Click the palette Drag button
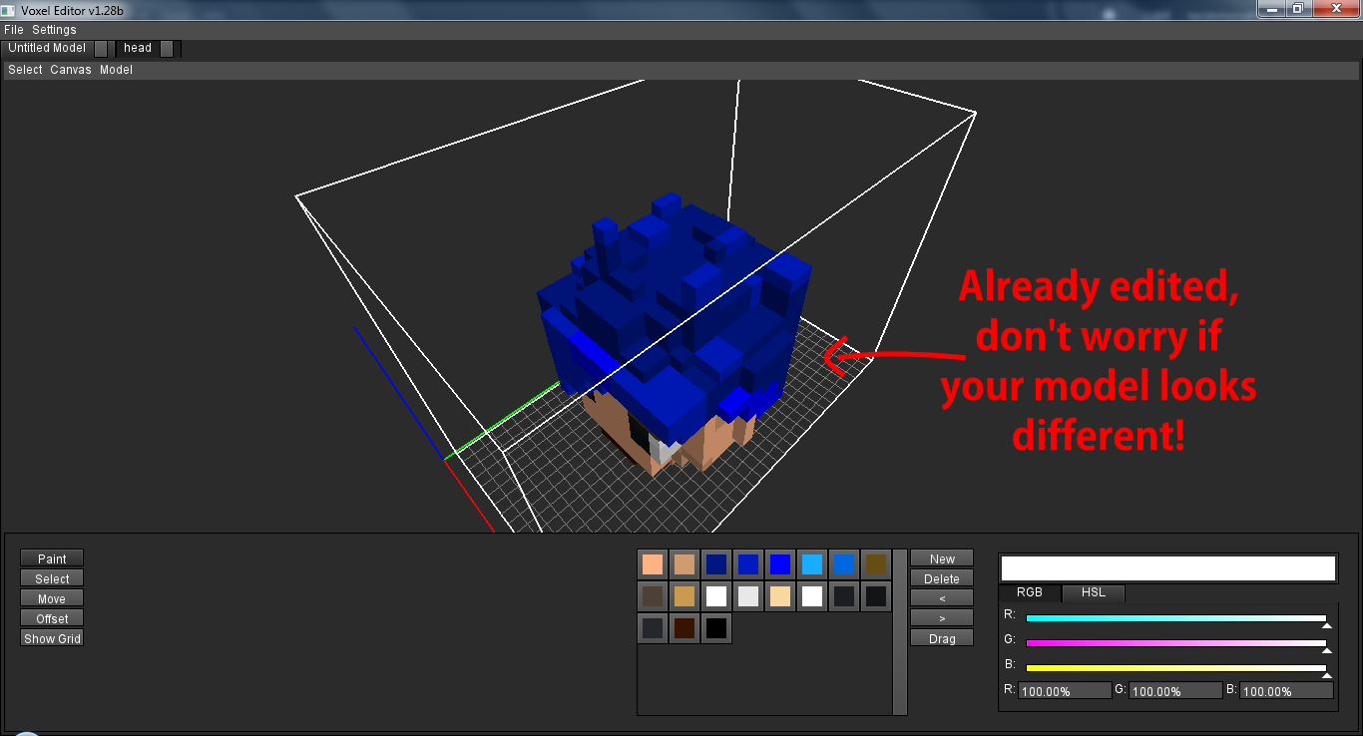This screenshot has height=736, width=1363. (x=942, y=638)
